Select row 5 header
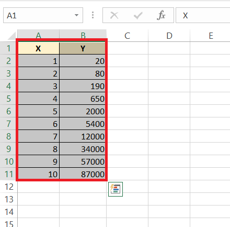Viewport: 230px width, 227px height. [9, 99]
